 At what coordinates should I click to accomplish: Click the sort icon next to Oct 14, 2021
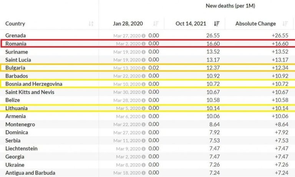(217, 24)
